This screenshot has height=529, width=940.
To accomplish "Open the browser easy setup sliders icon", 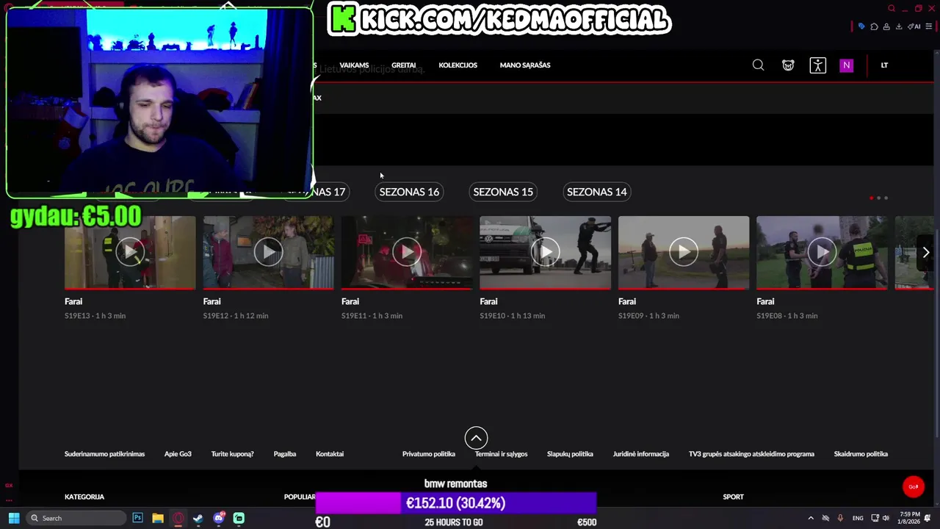I will click(929, 26).
